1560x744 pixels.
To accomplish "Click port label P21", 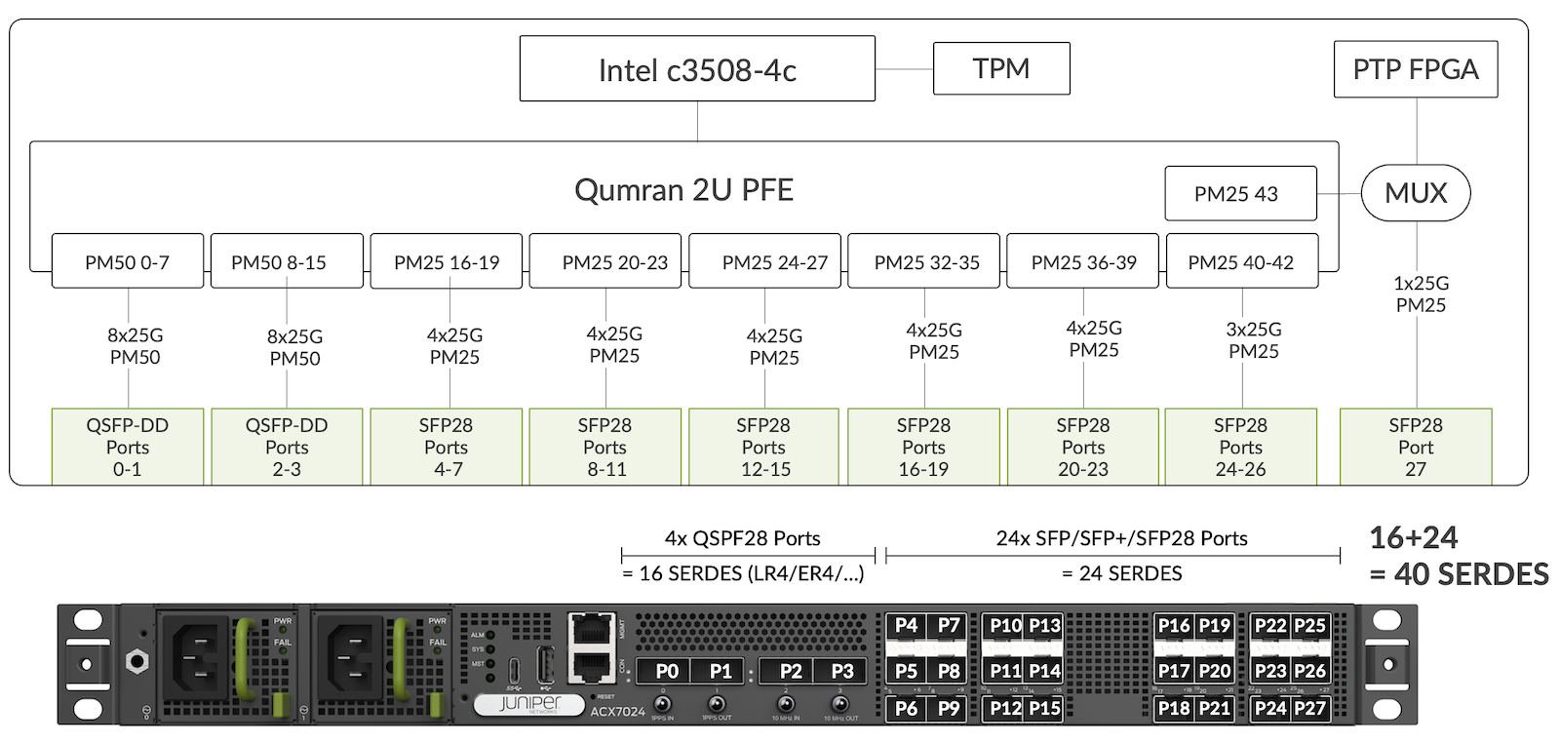I will [1214, 709].
